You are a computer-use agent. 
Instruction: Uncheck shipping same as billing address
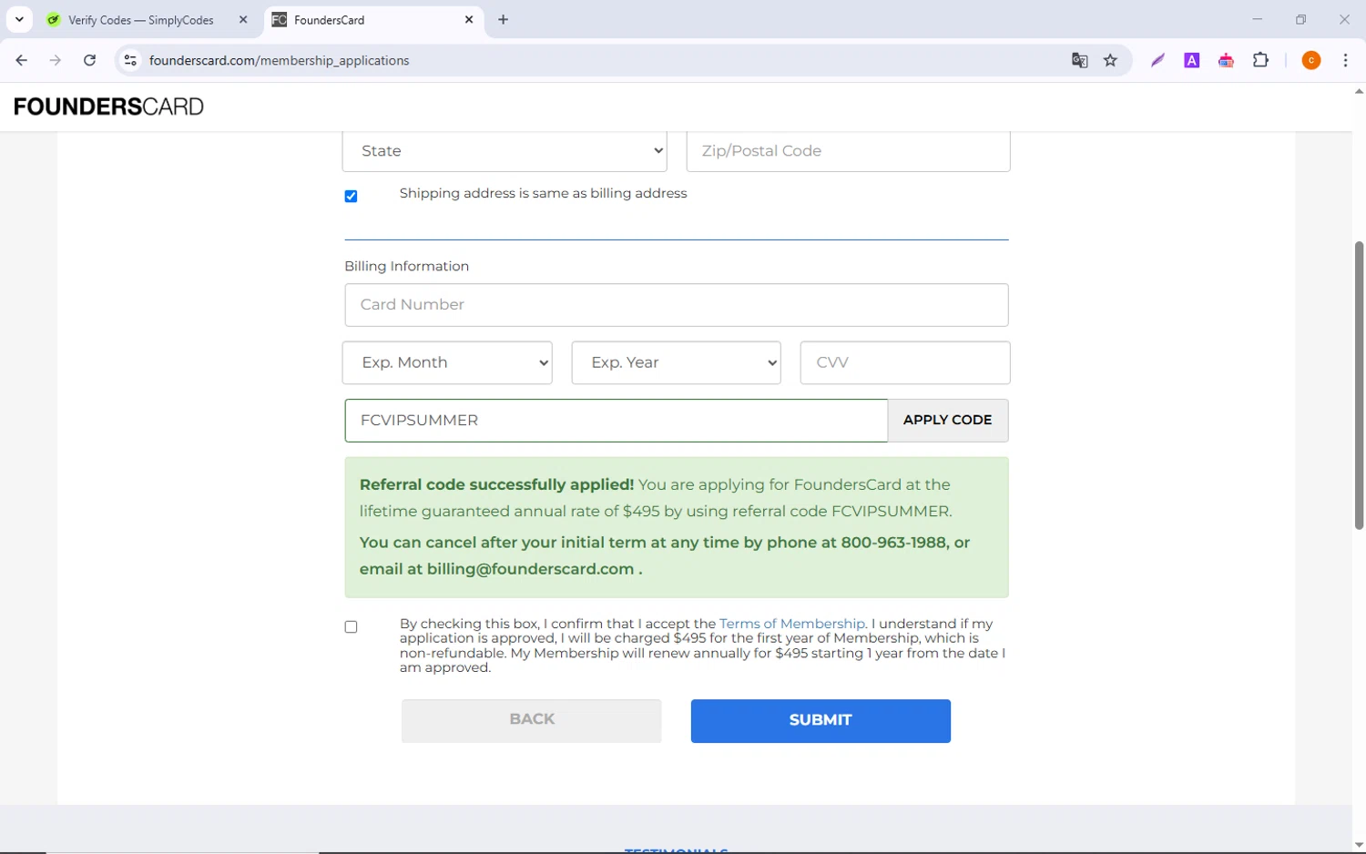(351, 196)
